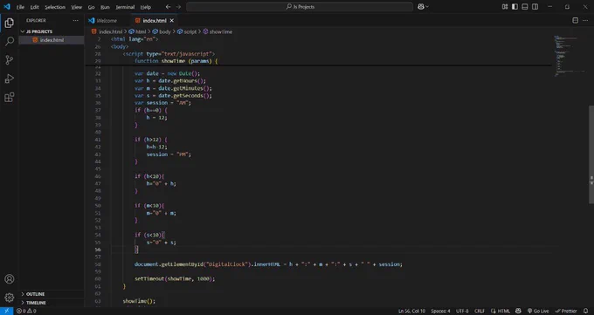This screenshot has width=594, height=315.
Task: Open notifications bell in status bar
Action: pyautogui.click(x=585, y=311)
